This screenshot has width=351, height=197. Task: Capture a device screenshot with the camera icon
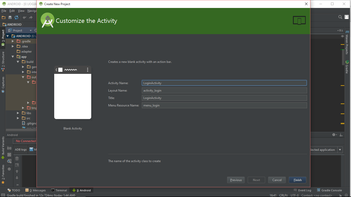click(9, 148)
